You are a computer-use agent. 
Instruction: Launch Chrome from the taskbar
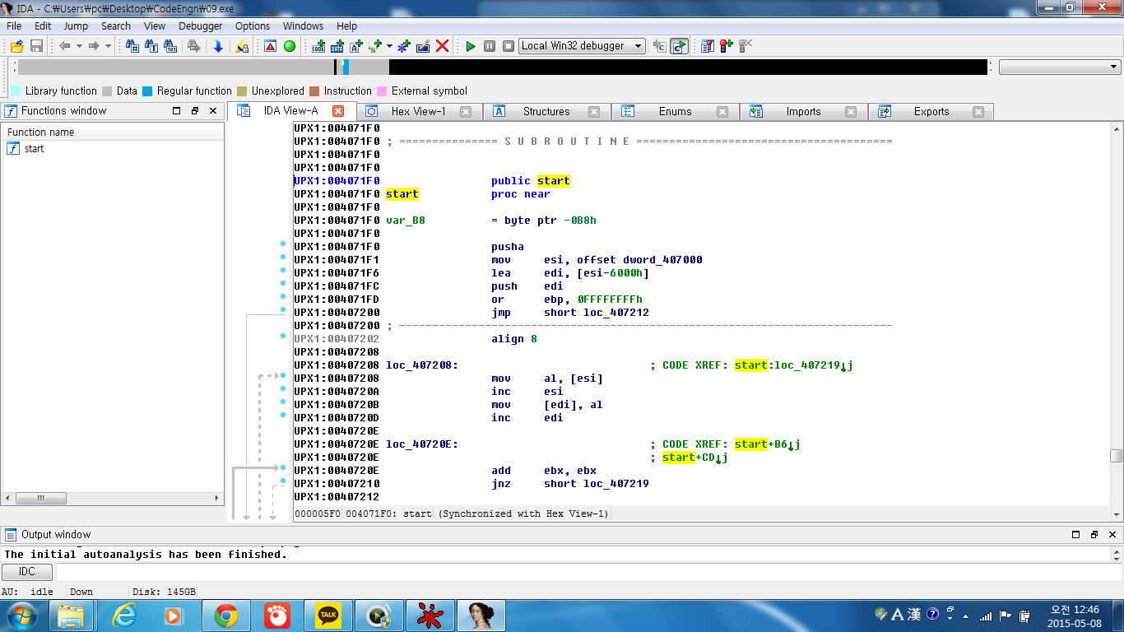coord(227,614)
